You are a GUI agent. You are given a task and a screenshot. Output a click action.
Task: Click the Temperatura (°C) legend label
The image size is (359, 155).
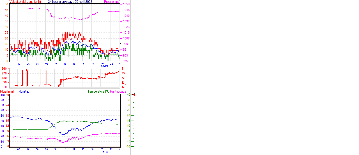[99, 91]
